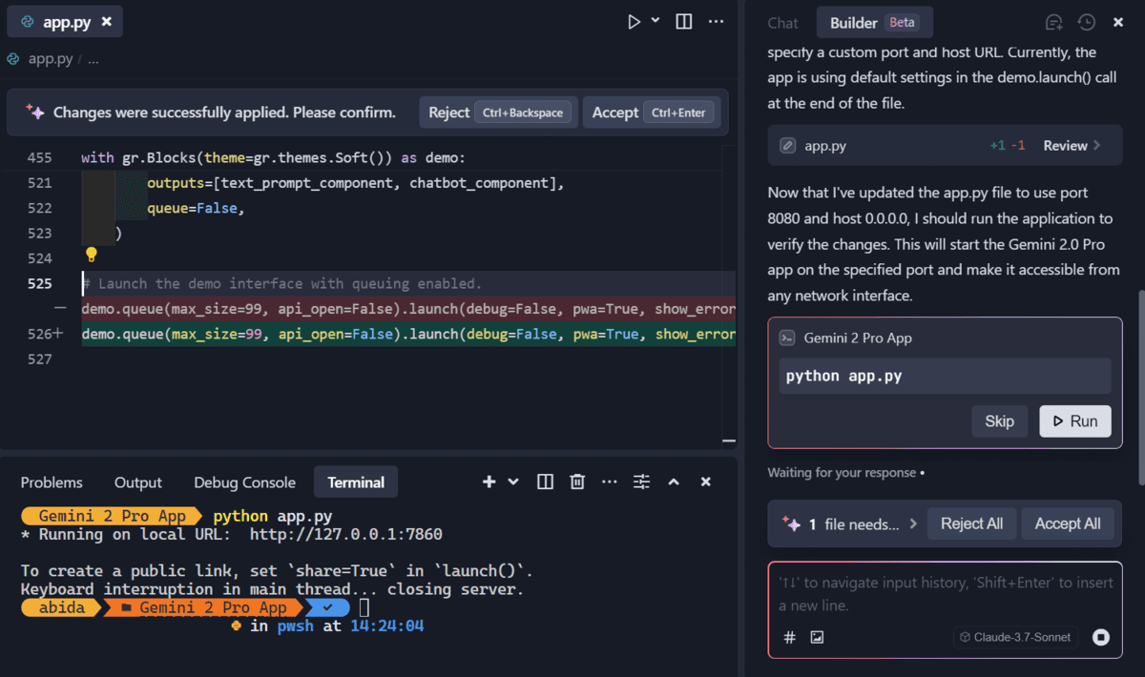Viewport: 1145px width, 677px height.
Task: Reject the applied changes
Action: [x=497, y=113]
